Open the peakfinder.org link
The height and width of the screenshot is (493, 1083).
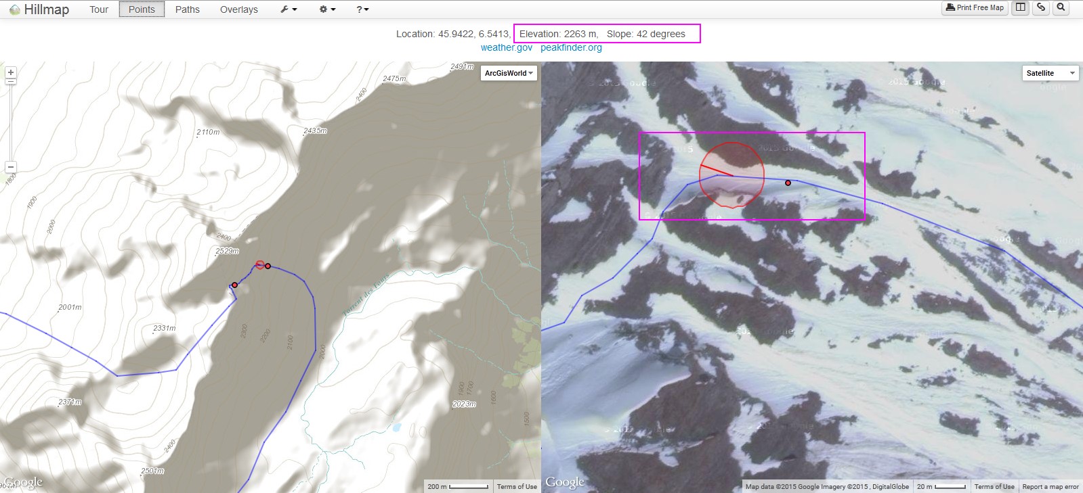[x=571, y=47]
